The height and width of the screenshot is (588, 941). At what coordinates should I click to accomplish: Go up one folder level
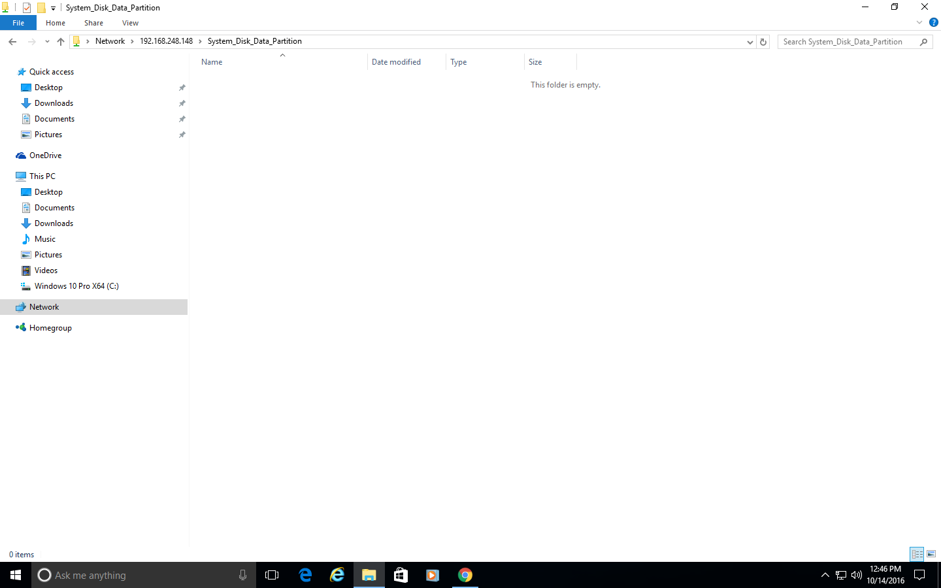point(61,42)
